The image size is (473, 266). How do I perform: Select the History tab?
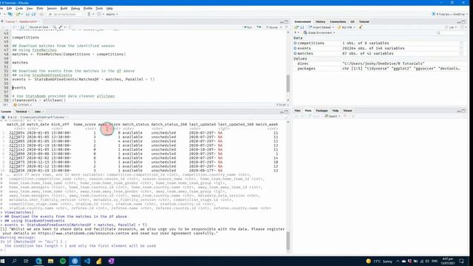[x=320, y=21]
